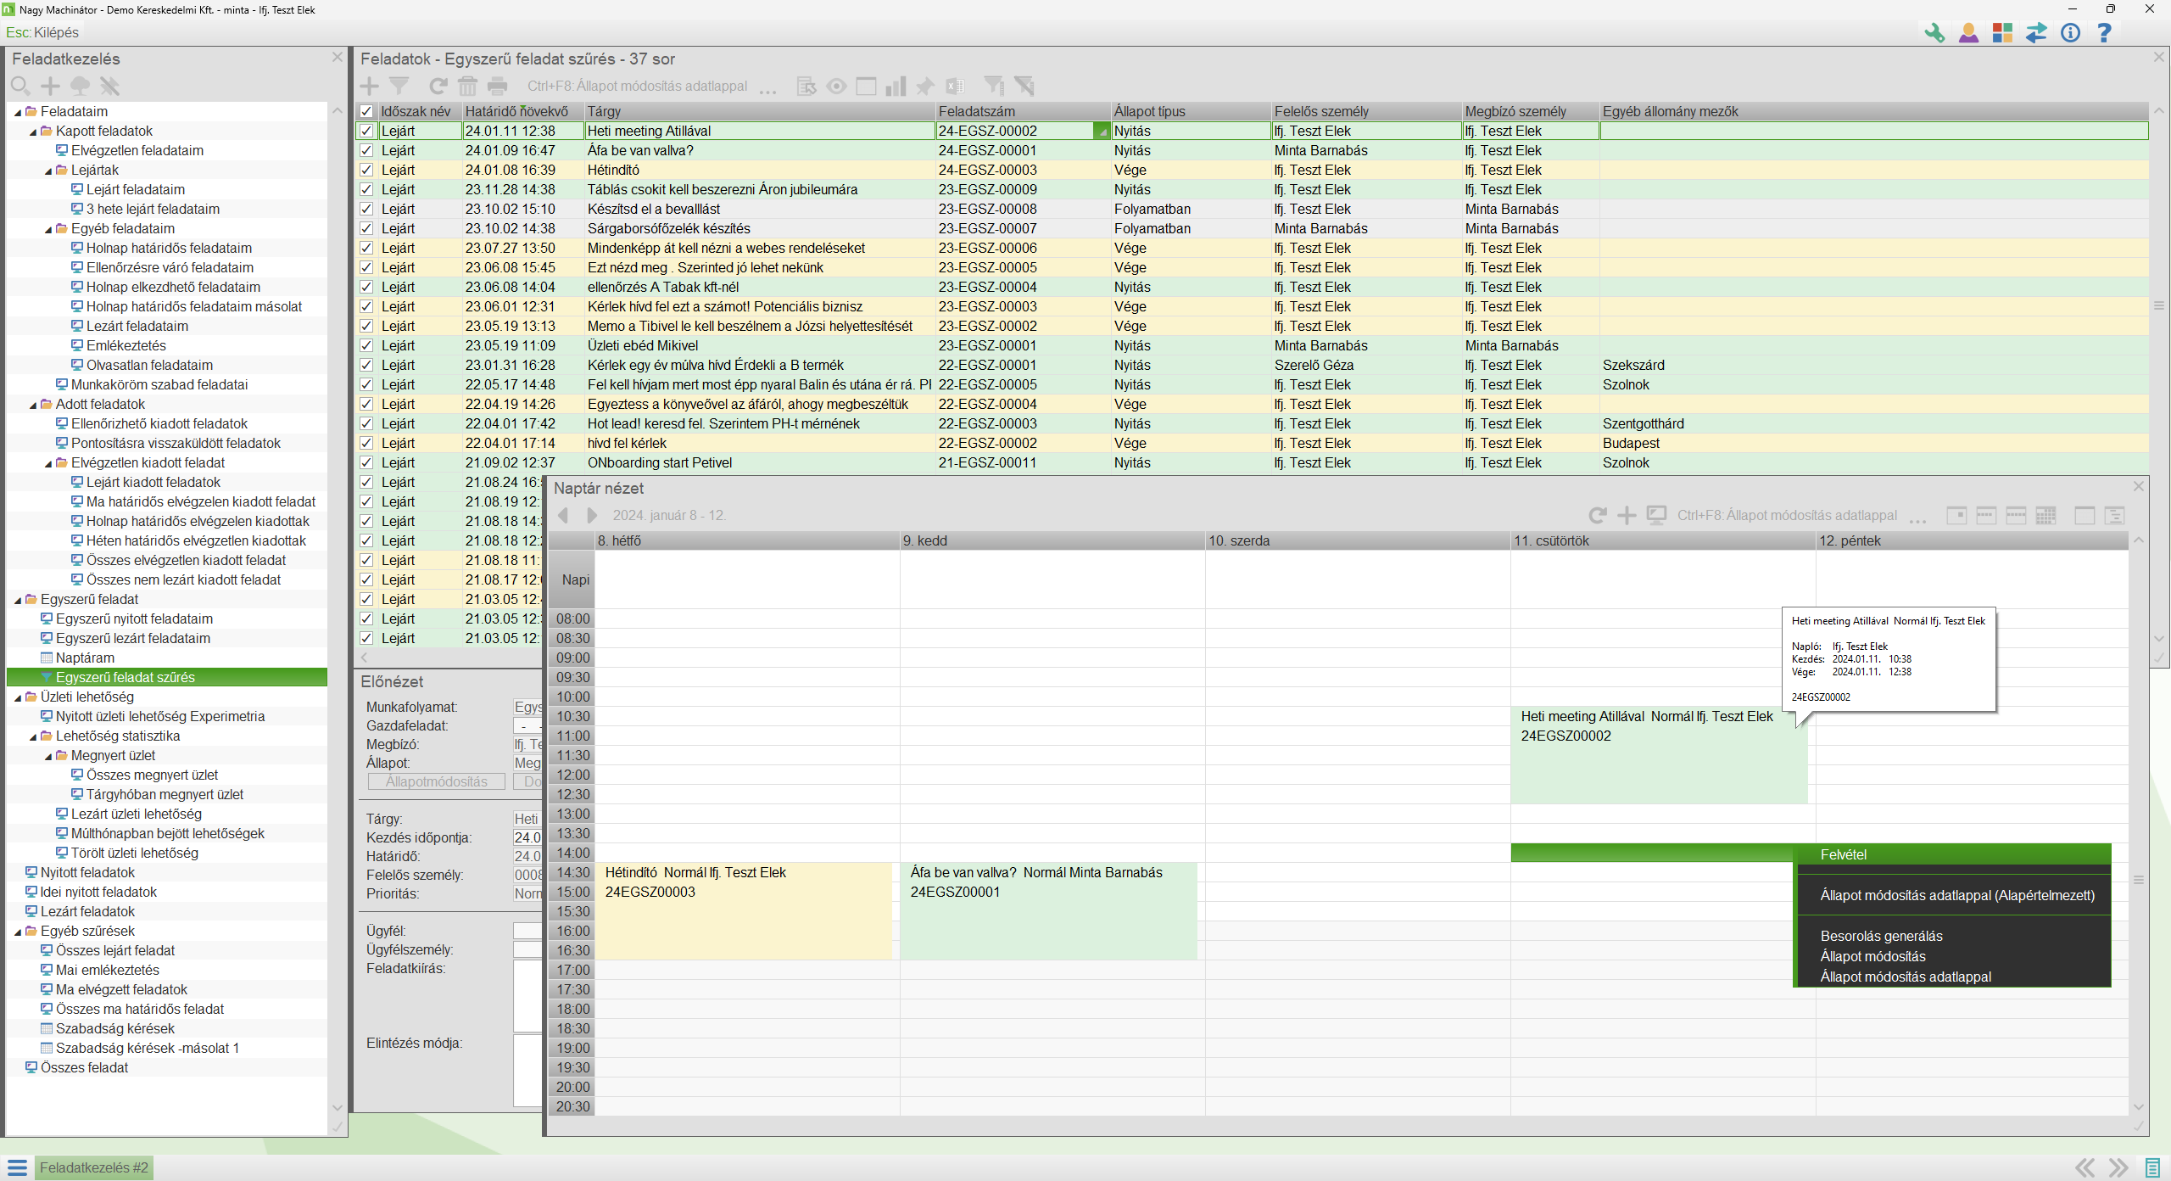Collapse the Üzleti lehetőség tree node
The height and width of the screenshot is (1181, 2171).
click(x=18, y=697)
